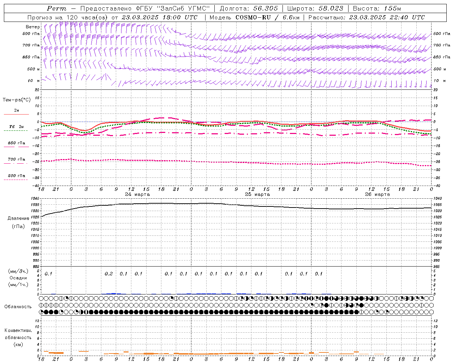Image resolution: width=452 pixels, height=362 pixels.
Task: Click the "Ветер" wind panel label
Action: point(33,27)
